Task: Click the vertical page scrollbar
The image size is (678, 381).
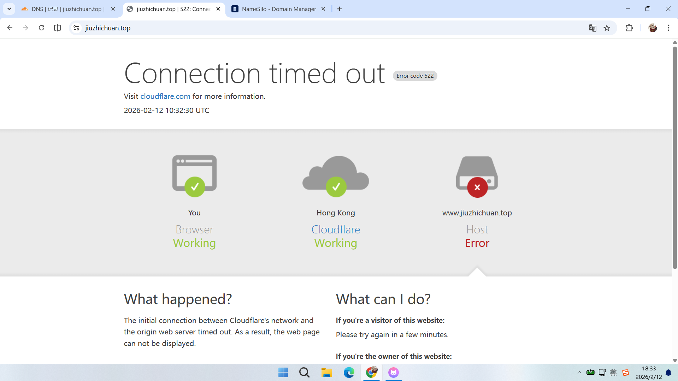Action: 675,159
